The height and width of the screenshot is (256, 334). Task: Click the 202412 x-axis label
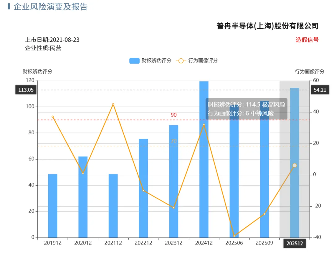204,243
